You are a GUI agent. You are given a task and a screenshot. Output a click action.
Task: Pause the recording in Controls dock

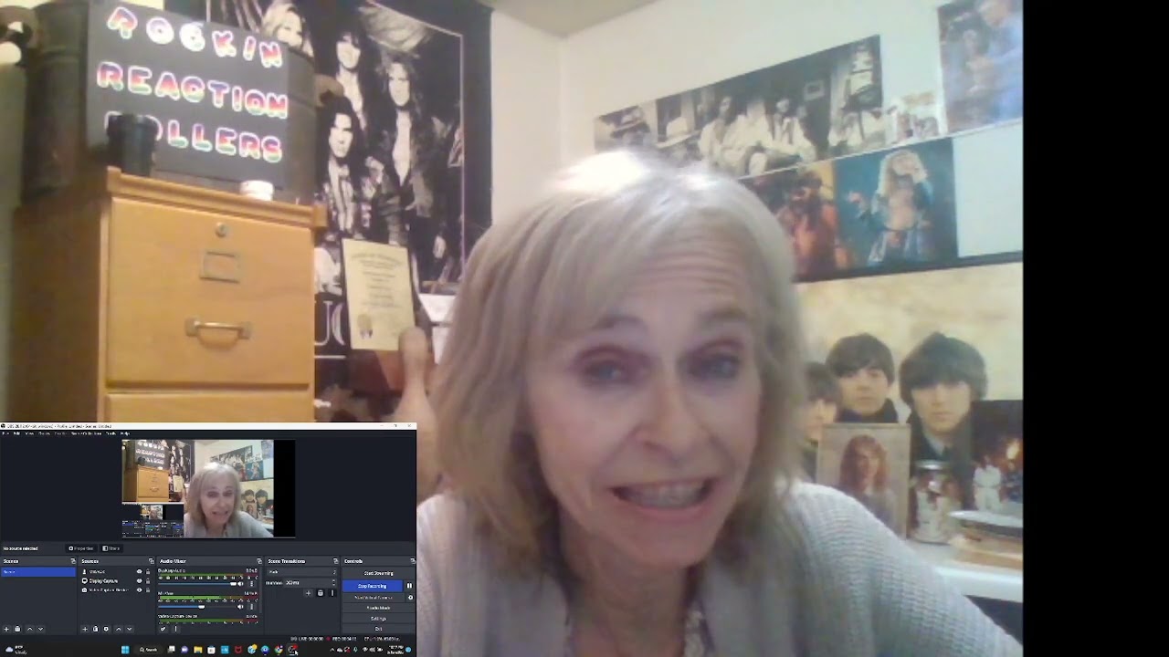click(x=409, y=586)
